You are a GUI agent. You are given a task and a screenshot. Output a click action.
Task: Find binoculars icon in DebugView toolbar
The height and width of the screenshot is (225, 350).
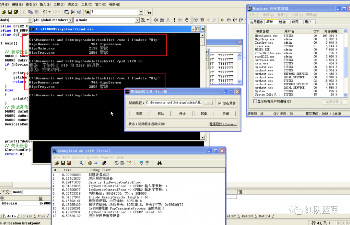pos(159,163)
